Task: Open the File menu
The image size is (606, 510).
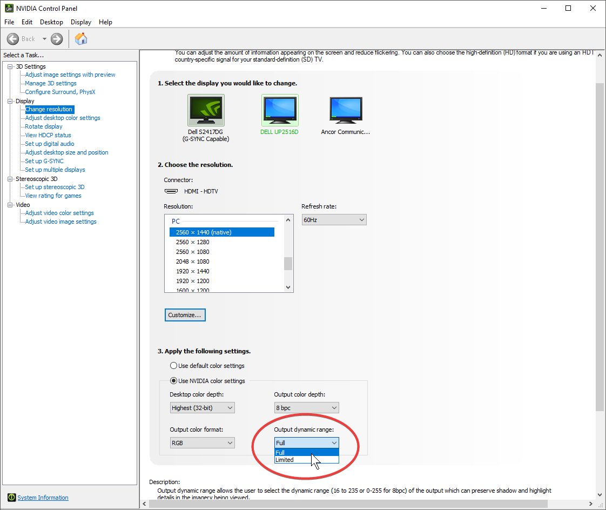Action: [9, 22]
